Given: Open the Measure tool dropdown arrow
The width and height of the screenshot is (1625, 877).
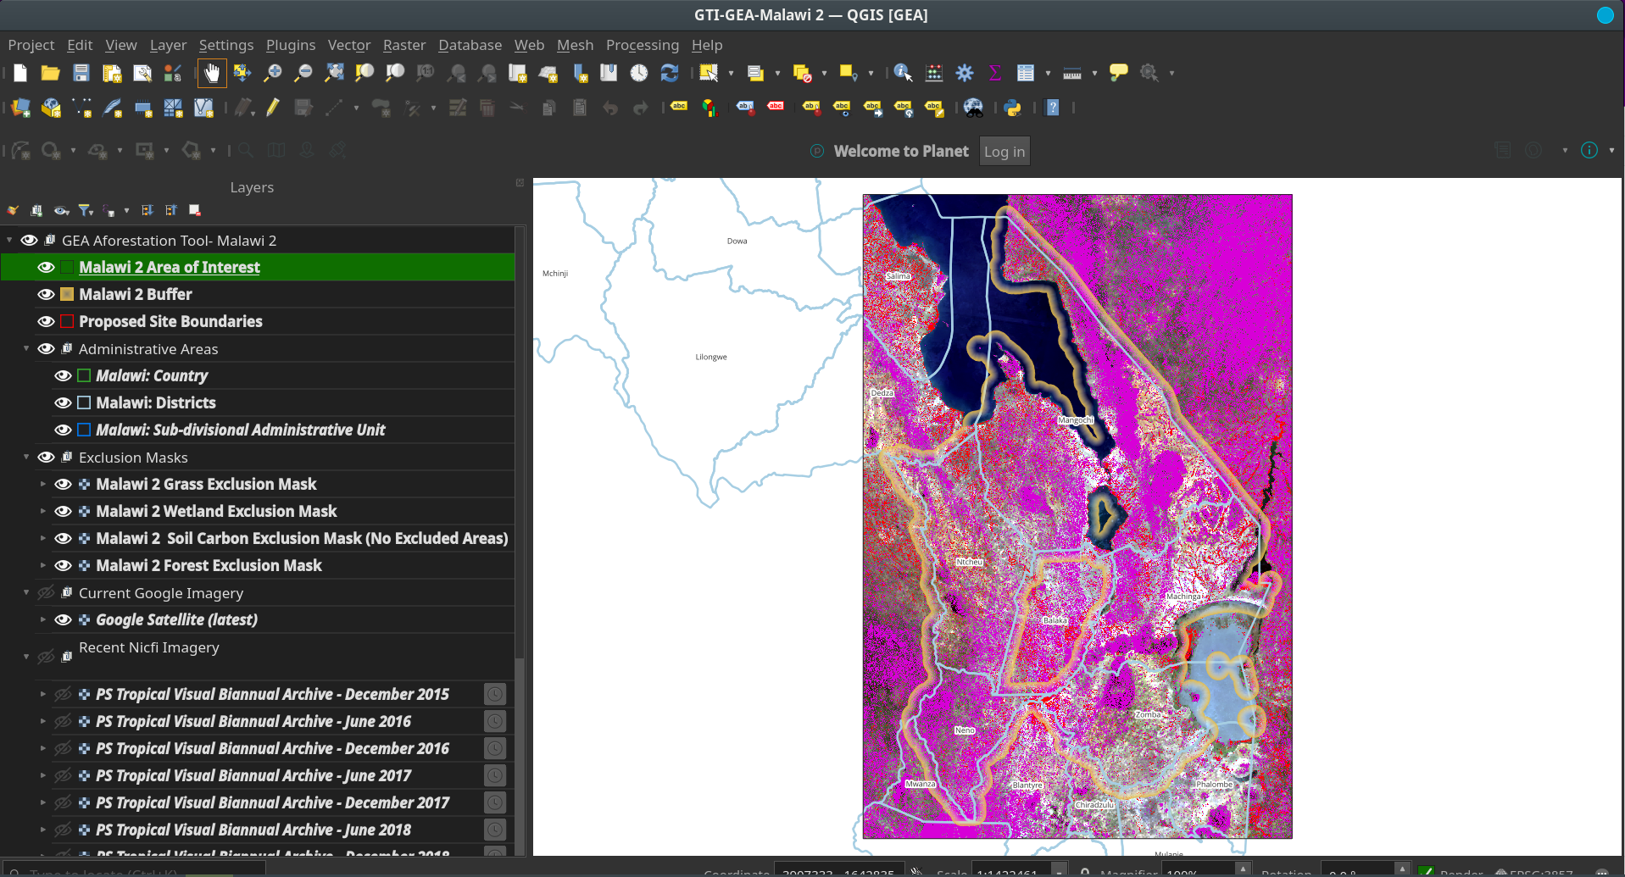Looking at the screenshot, I should (x=1094, y=73).
